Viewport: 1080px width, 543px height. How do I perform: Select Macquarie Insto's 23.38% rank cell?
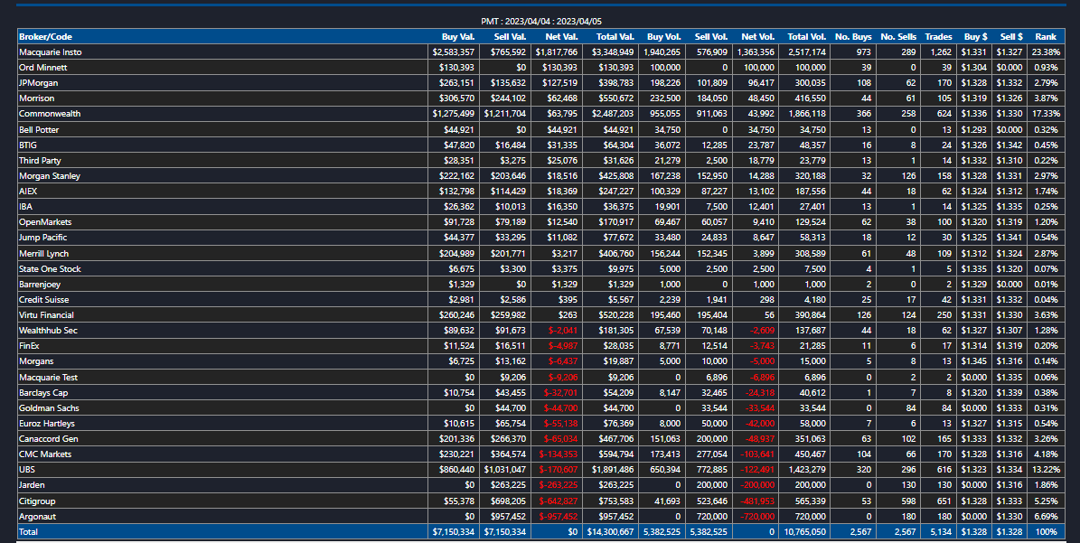[x=1047, y=52]
